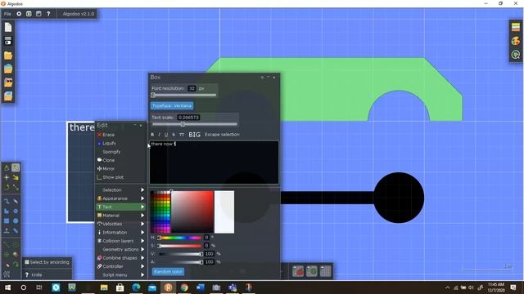This screenshot has width=524, height=294.
Task: Select the Rotate tool icon
Action: [x=7, y=187]
